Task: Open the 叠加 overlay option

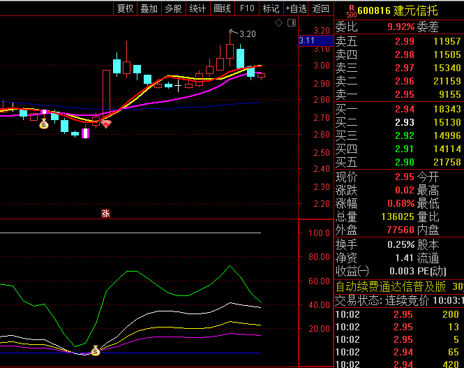Action: [x=149, y=8]
